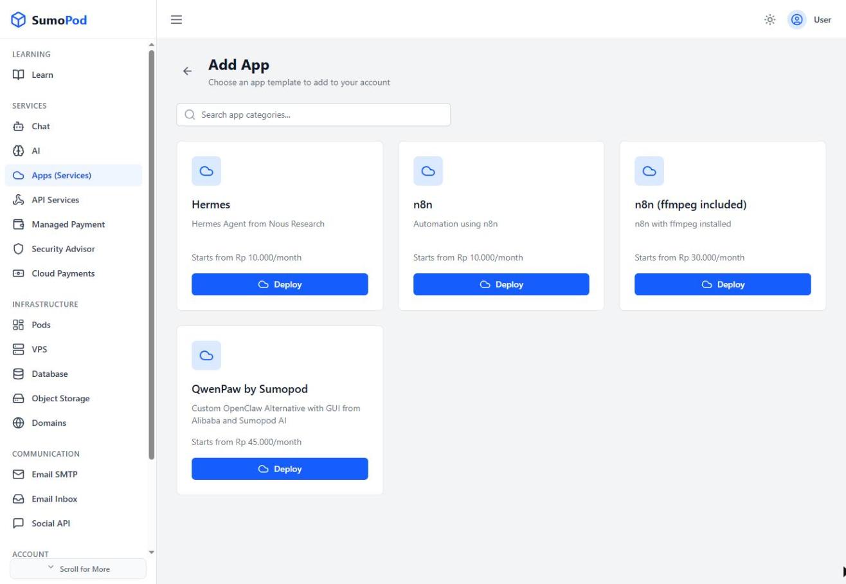Image resolution: width=846 pixels, height=584 pixels.
Task: Go to Managed Payment section
Action: click(x=73, y=224)
